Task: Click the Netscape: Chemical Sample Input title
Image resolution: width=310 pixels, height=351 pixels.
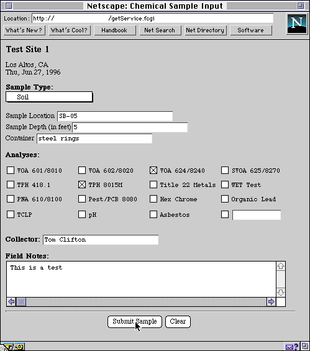Action: click(x=155, y=6)
